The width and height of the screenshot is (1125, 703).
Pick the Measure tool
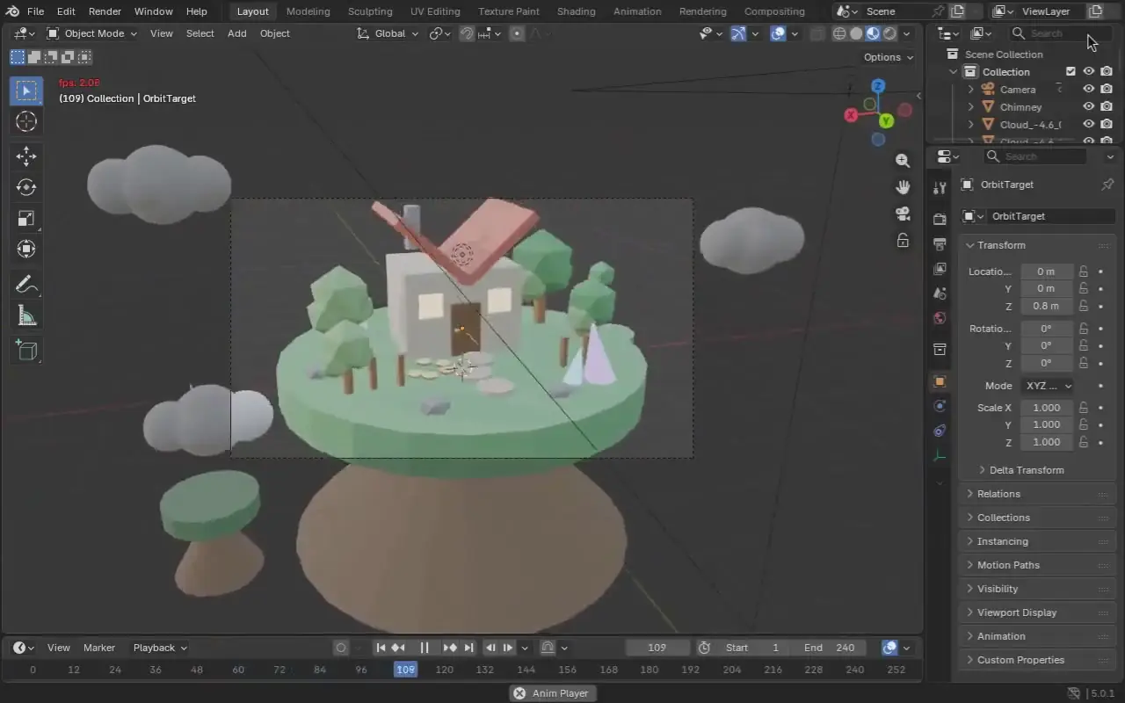[26, 315]
